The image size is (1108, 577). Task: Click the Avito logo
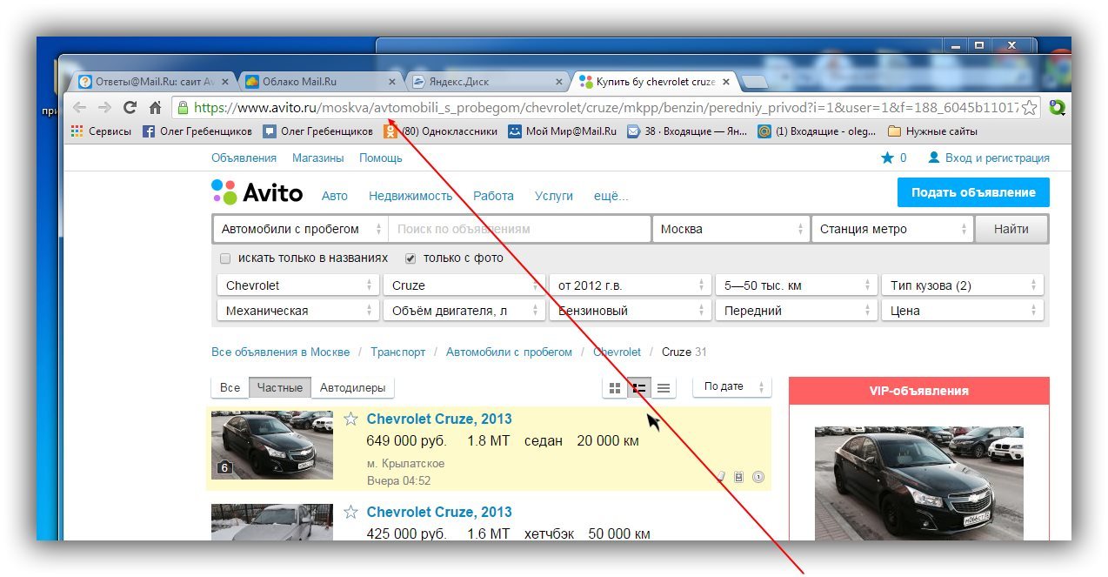pyautogui.click(x=257, y=192)
